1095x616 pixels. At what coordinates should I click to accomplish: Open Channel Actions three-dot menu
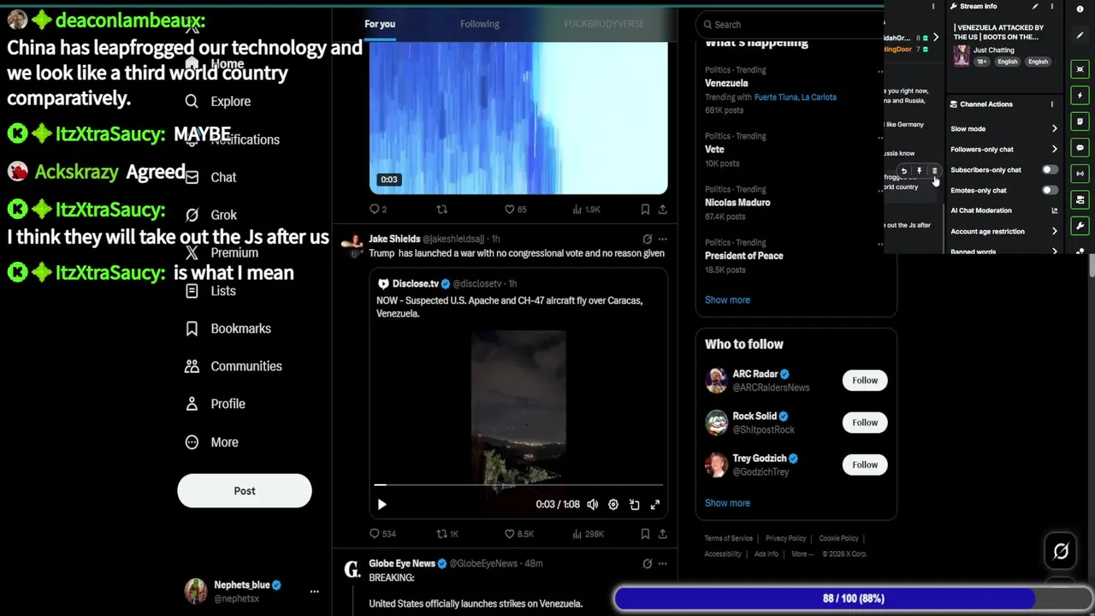[x=1052, y=104]
